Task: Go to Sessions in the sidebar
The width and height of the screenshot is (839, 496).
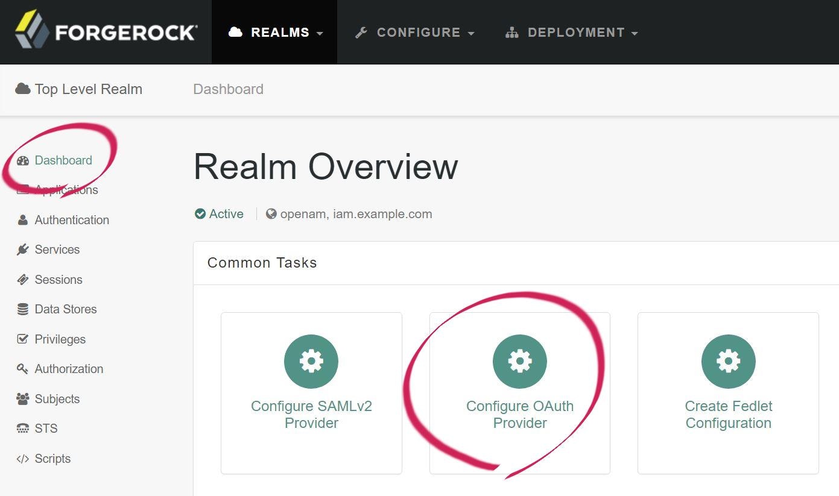Action: [59, 280]
